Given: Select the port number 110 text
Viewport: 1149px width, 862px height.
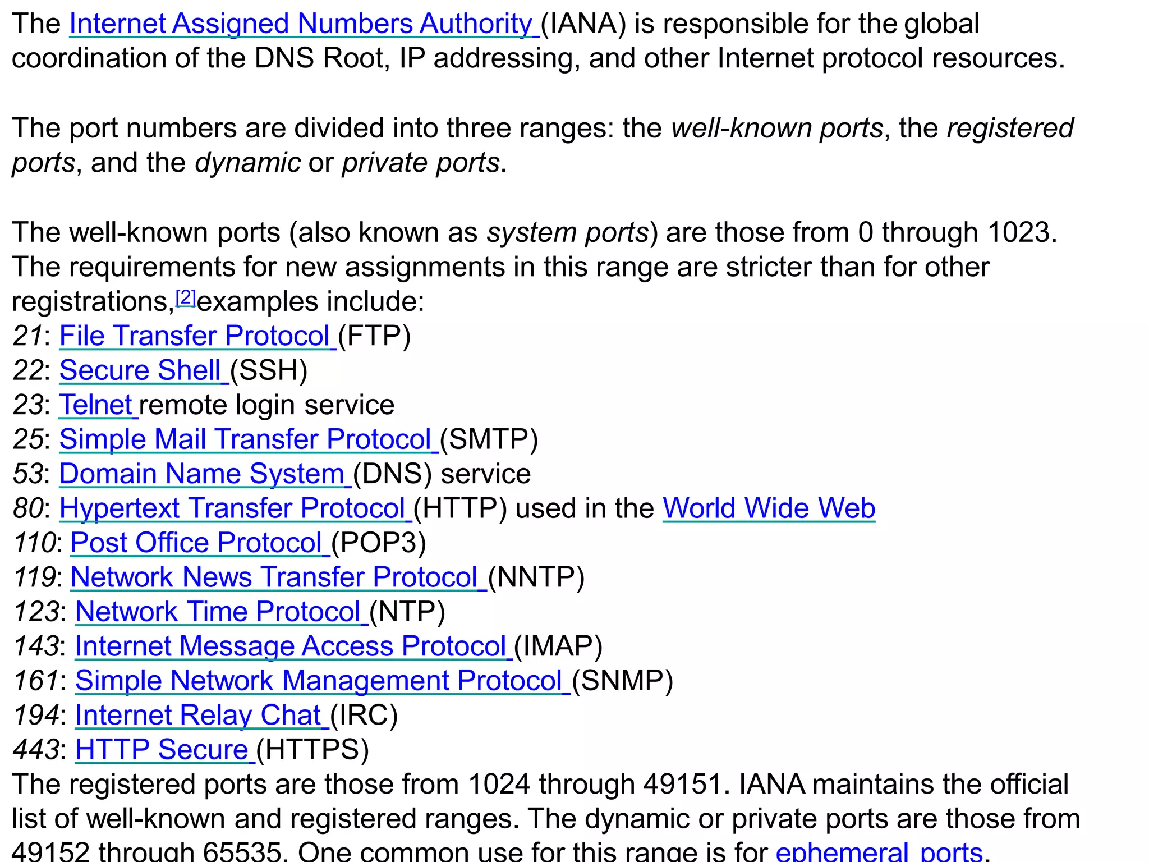Looking at the screenshot, I should 34,543.
